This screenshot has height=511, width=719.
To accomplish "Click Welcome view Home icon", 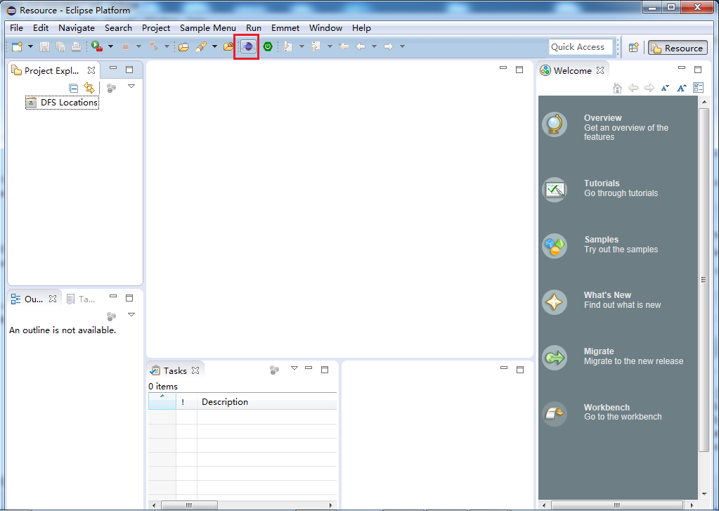I will pyautogui.click(x=617, y=88).
